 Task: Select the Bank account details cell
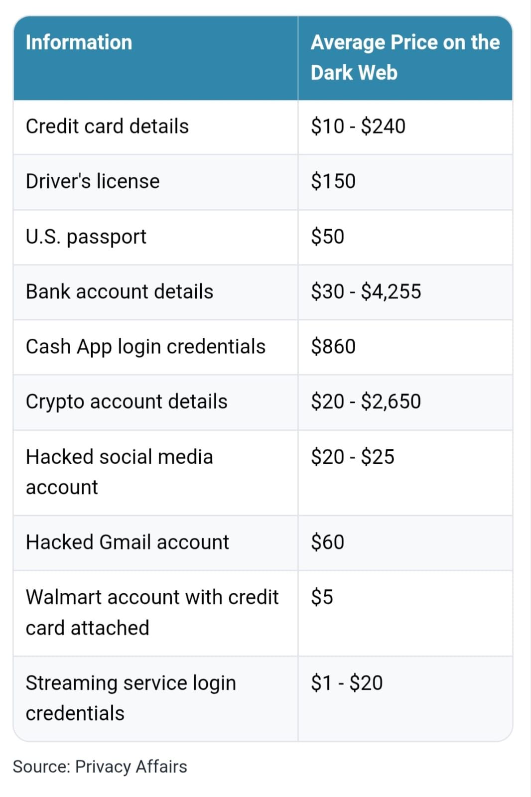tap(119, 292)
